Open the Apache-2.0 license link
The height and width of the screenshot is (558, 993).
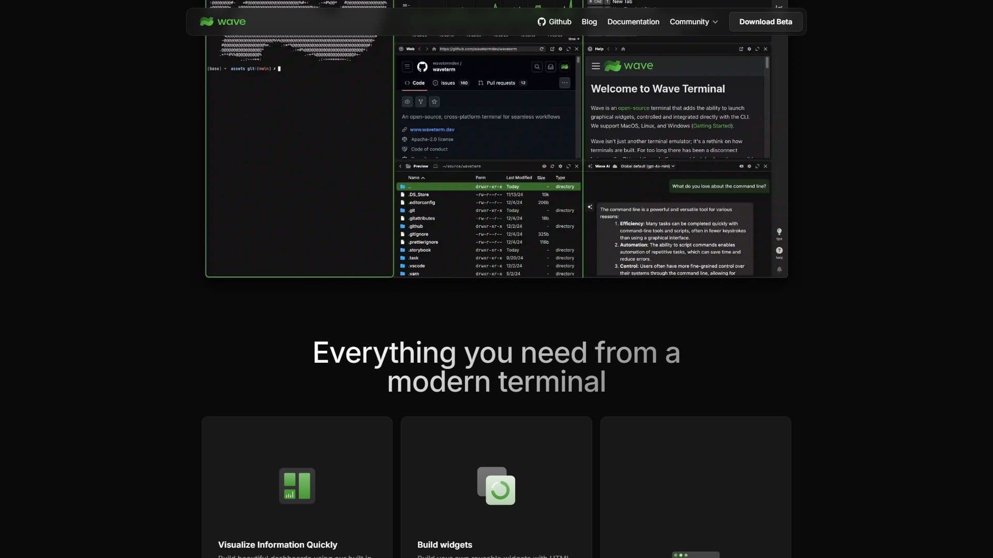(432, 139)
